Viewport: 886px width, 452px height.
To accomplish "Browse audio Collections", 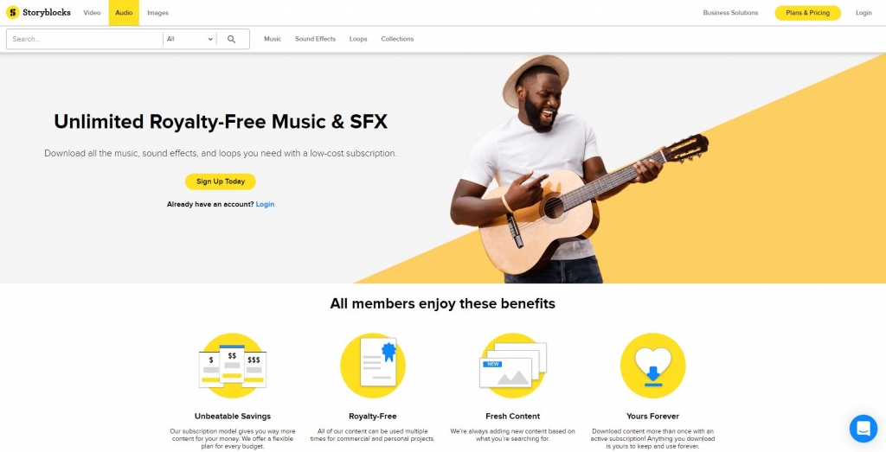I will pos(397,39).
